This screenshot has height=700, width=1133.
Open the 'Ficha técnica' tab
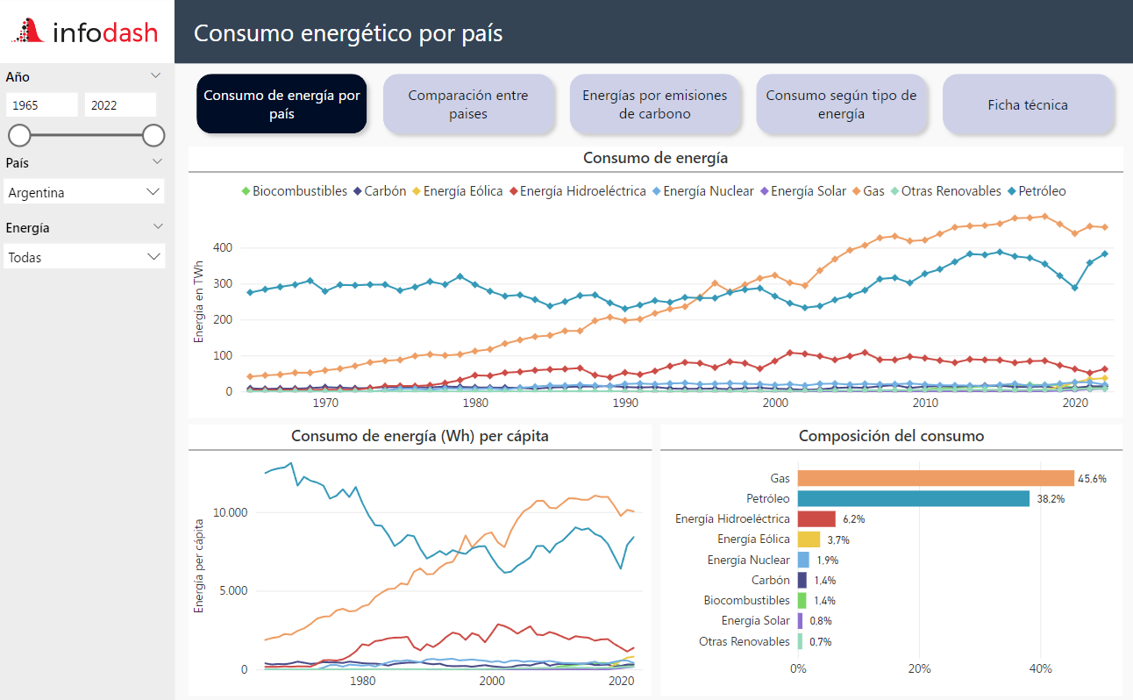point(1028,104)
